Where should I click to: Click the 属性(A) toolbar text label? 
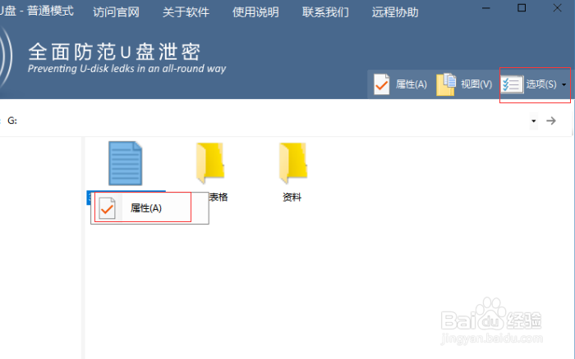(x=411, y=84)
